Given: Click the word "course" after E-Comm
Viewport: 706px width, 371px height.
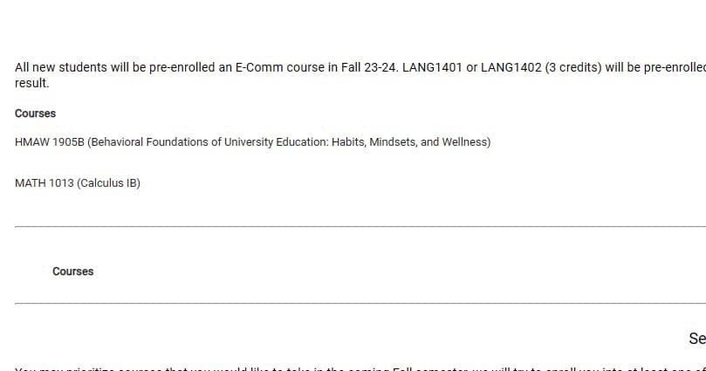Looking at the screenshot, I should [x=308, y=67].
